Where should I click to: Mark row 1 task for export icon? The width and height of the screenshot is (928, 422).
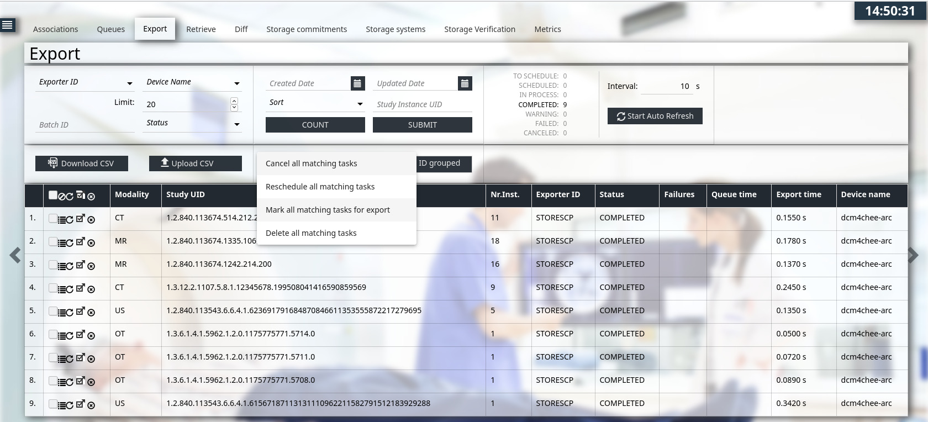point(81,218)
